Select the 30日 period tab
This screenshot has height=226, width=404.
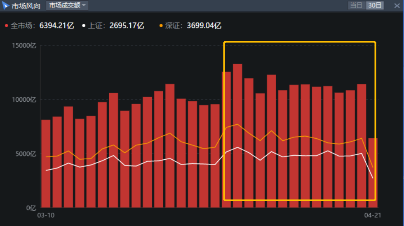point(375,5)
